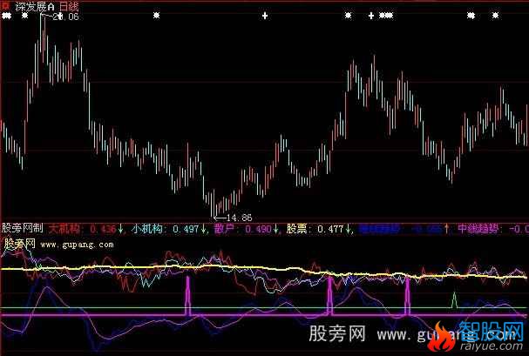Screen dimensions: 529x356
Task: Click the 日线 period label
Action: (x=69, y=6)
